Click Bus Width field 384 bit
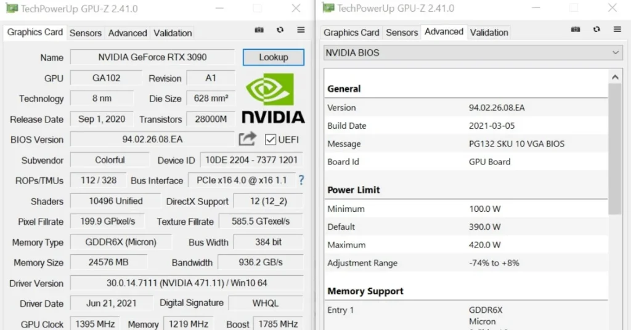The width and height of the screenshot is (631, 330). tap(269, 242)
